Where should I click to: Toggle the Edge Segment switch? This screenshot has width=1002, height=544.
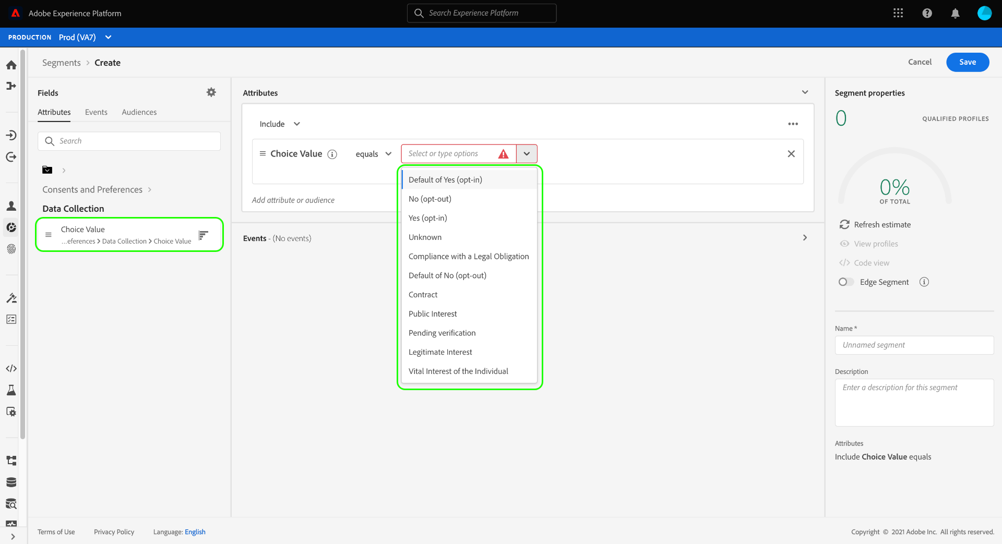coord(846,282)
